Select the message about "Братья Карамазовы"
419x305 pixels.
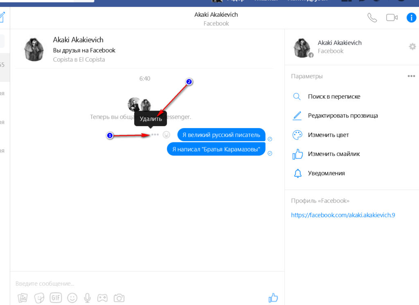[216, 149]
